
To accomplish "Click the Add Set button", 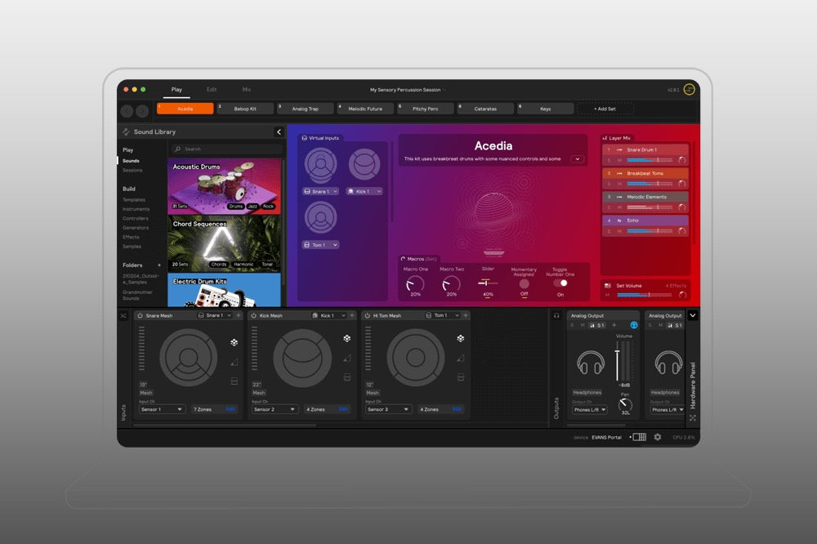I will coord(605,109).
